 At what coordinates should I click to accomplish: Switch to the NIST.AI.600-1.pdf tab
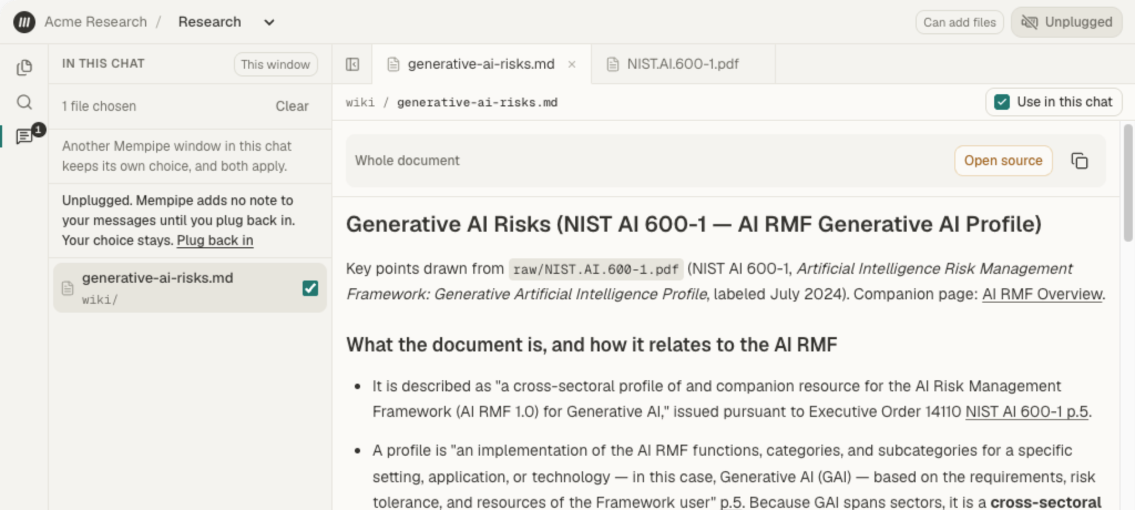[683, 64]
